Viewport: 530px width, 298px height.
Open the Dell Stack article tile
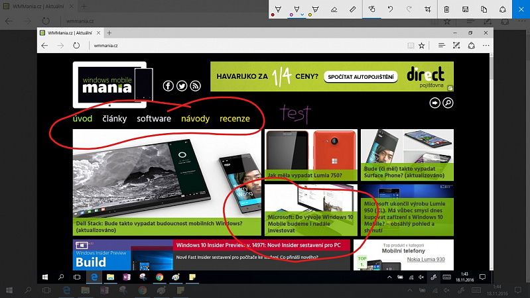pyautogui.click(x=167, y=183)
